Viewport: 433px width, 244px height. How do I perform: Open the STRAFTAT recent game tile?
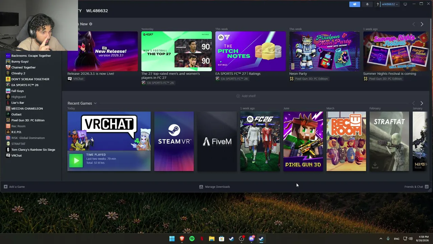click(x=389, y=141)
